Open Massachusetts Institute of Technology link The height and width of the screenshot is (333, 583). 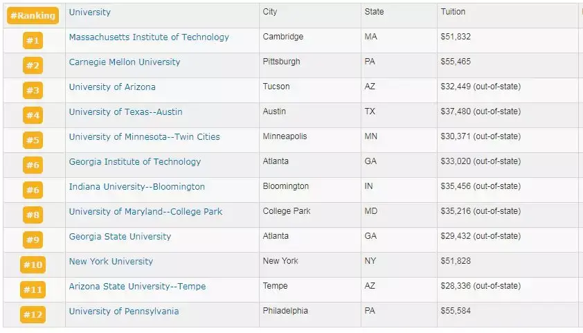click(x=149, y=37)
